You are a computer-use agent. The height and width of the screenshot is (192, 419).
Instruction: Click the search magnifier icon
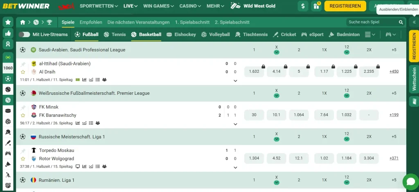point(401,22)
